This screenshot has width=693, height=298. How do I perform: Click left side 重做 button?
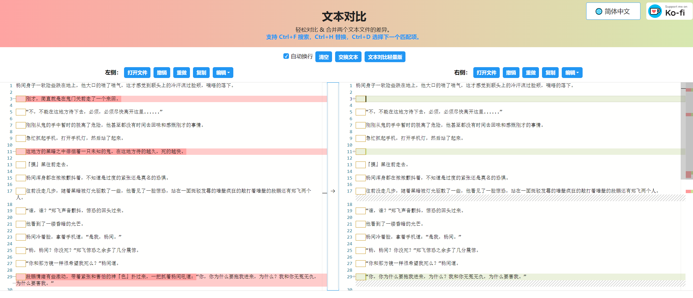[x=182, y=73]
